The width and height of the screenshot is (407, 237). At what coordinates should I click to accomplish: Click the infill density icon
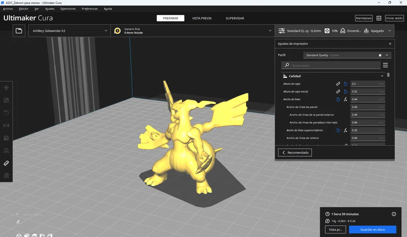(327, 31)
